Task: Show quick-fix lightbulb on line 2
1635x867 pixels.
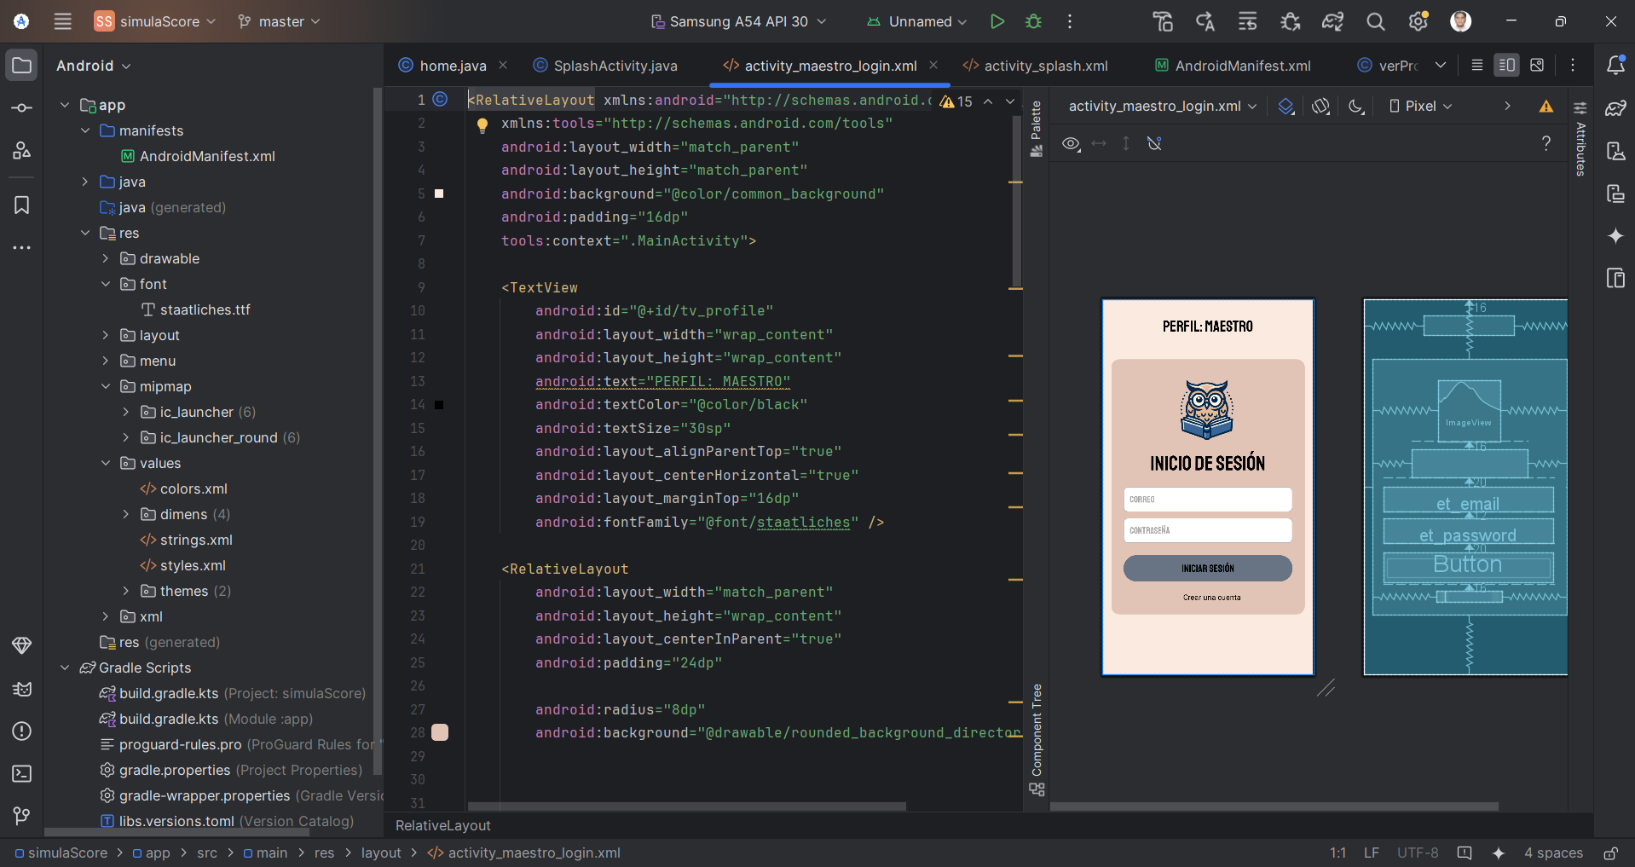Action: coord(482,125)
